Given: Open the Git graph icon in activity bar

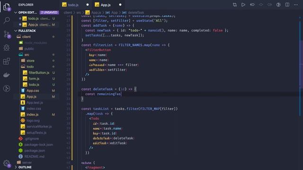Looking at the screenshot, I should pyautogui.click(x=7, y=88).
